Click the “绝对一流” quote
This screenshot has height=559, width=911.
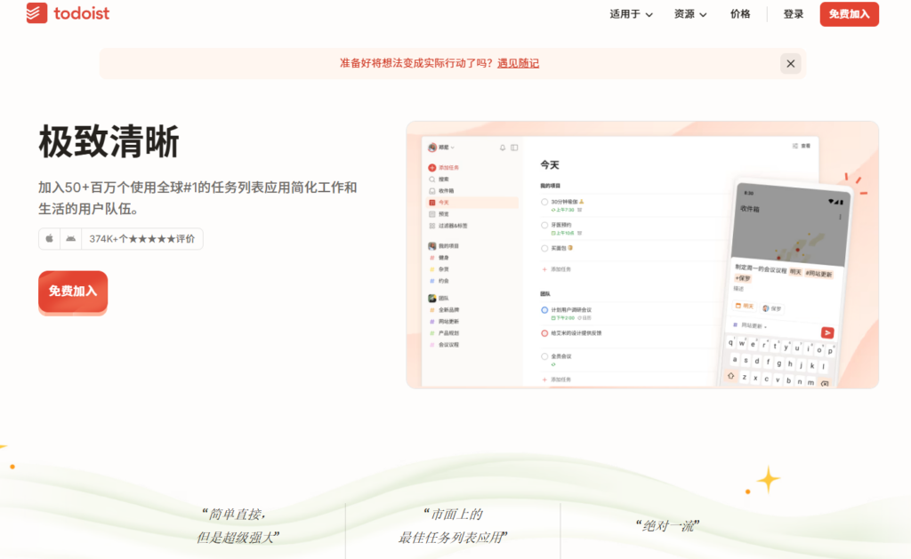point(667,526)
